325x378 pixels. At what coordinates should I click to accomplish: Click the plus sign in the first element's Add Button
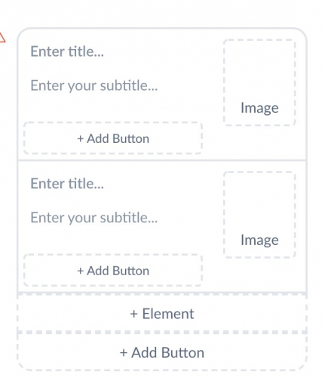pyautogui.click(x=80, y=138)
